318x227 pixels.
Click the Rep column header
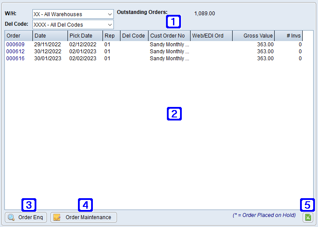tap(112, 36)
